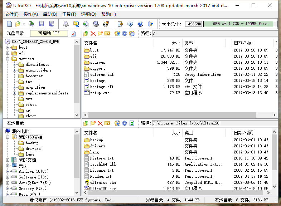The height and width of the screenshot is (206, 281).
Task: Click red X delete icon in disc pane
Action: [93, 34]
